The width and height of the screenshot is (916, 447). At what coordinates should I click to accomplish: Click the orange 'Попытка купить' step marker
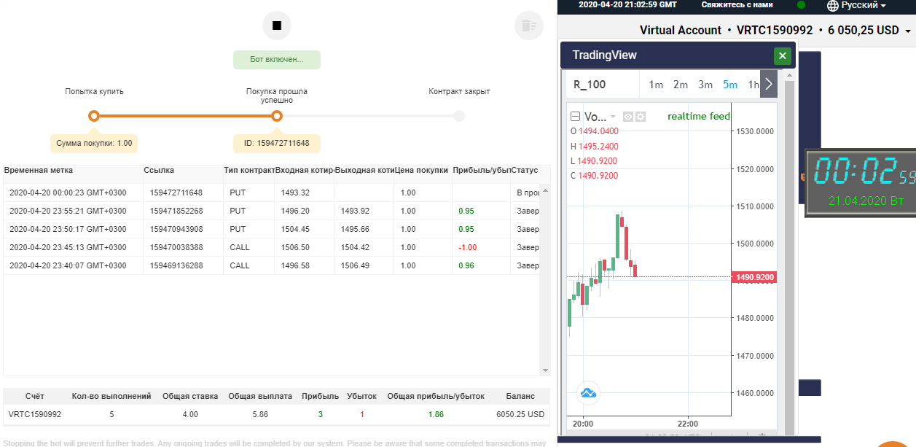click(93, 115)
